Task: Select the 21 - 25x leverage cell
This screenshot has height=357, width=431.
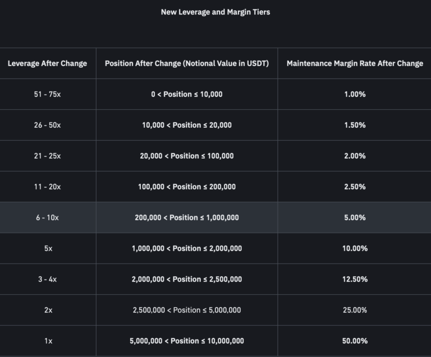Action: click(x=48, y=156)
